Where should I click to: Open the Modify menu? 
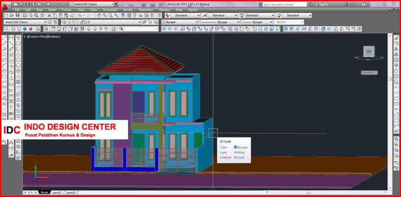128,10
